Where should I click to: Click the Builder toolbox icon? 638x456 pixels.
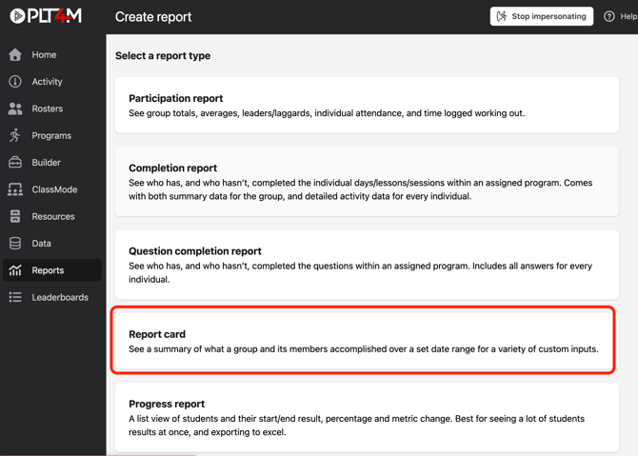[x=15, y=162]
